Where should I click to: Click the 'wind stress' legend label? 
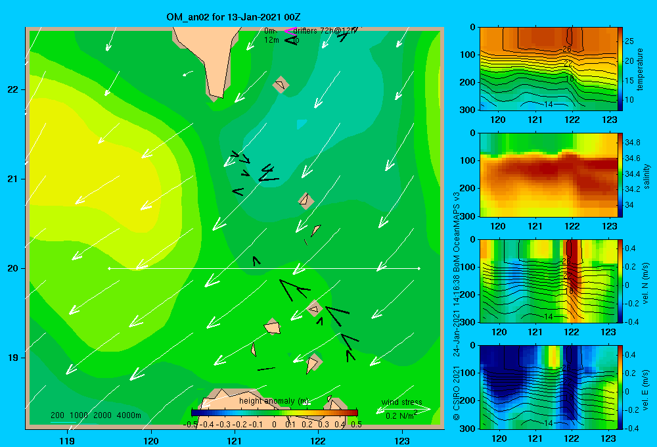[401, 402]
